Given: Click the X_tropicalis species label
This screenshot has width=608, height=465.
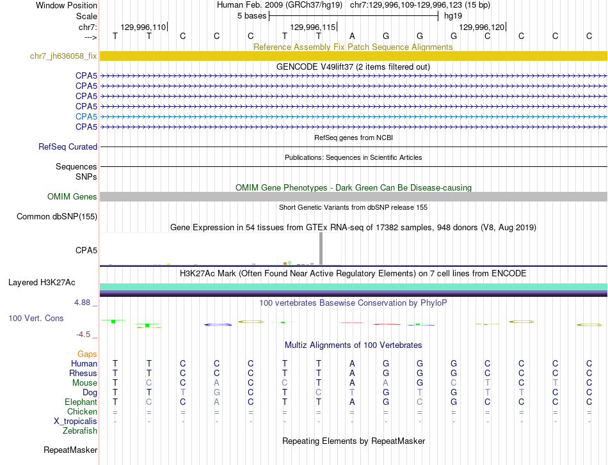Looking at the screenshot, I should (x=76, y=422).
